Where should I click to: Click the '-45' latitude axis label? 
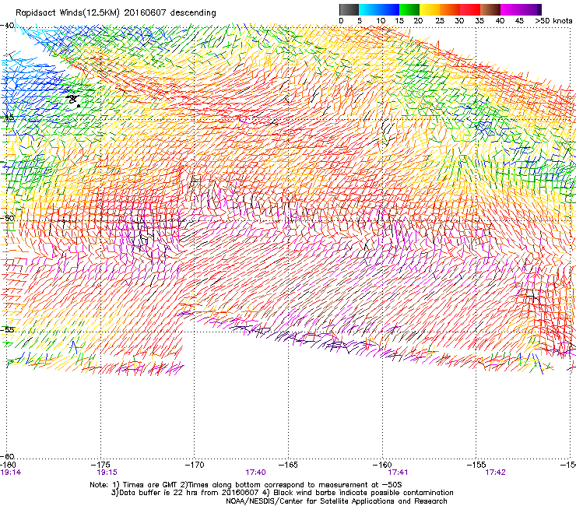7,118
